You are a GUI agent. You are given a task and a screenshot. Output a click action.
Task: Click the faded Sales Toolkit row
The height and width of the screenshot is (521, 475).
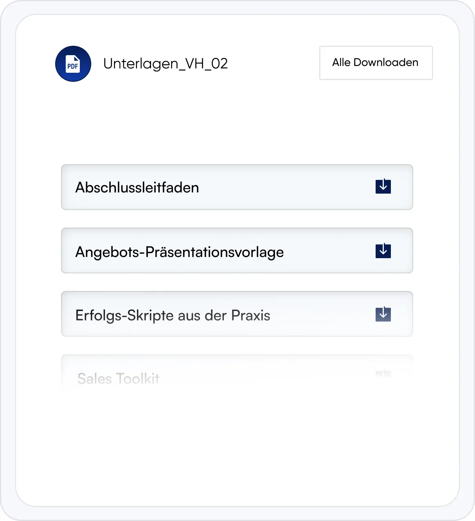tap(237, 375)
